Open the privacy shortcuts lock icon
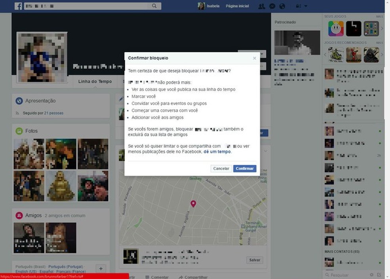The height and width of the screenshot is (279, 390). [x=298, y=6]
